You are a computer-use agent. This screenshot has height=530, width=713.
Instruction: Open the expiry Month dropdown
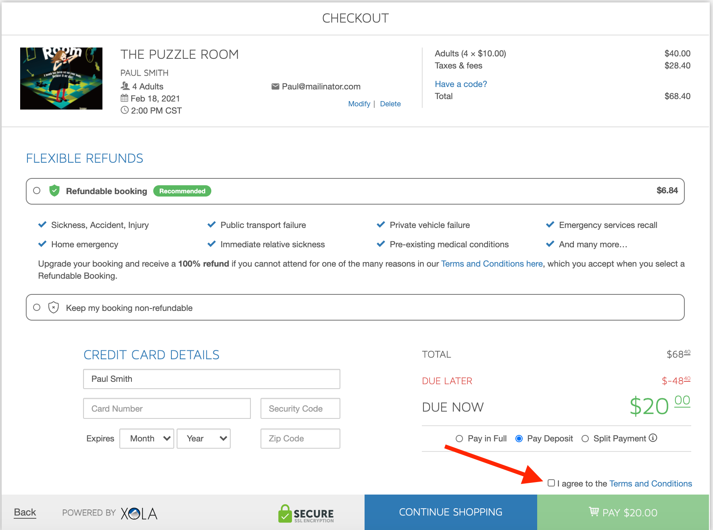pos(147,439)
